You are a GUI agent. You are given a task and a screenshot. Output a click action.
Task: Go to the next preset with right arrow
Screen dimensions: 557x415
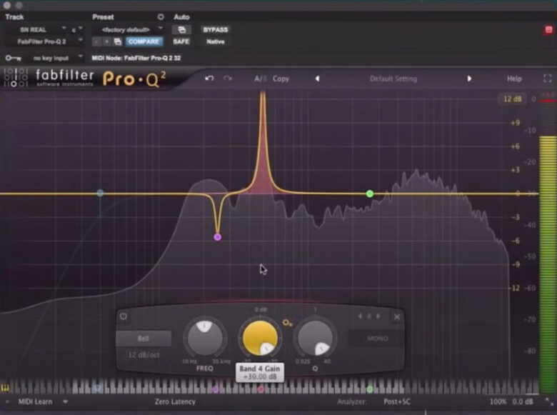coord(469,79)
